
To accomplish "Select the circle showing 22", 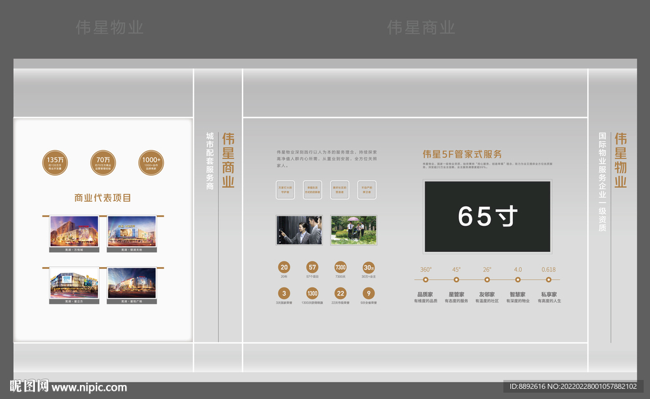I will (340, 293).
